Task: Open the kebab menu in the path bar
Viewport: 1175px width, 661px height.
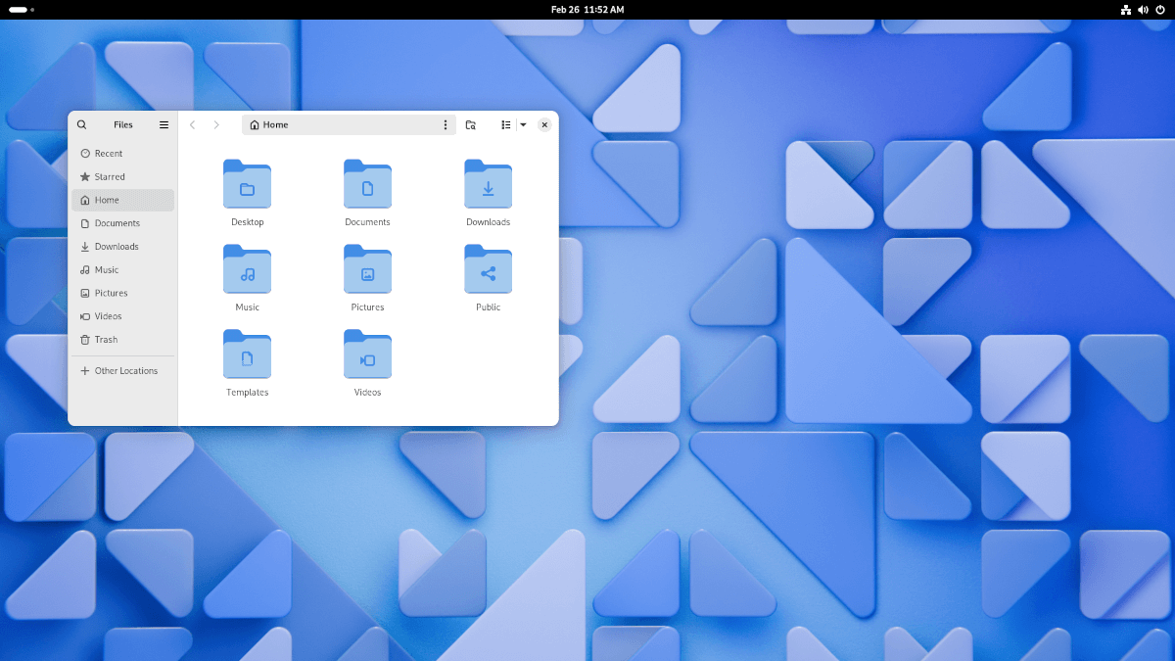Action: coord(446,124)
